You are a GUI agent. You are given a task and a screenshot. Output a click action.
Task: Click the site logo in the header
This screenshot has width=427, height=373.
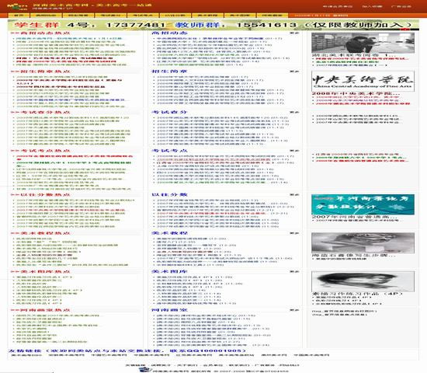pos(17,6)
